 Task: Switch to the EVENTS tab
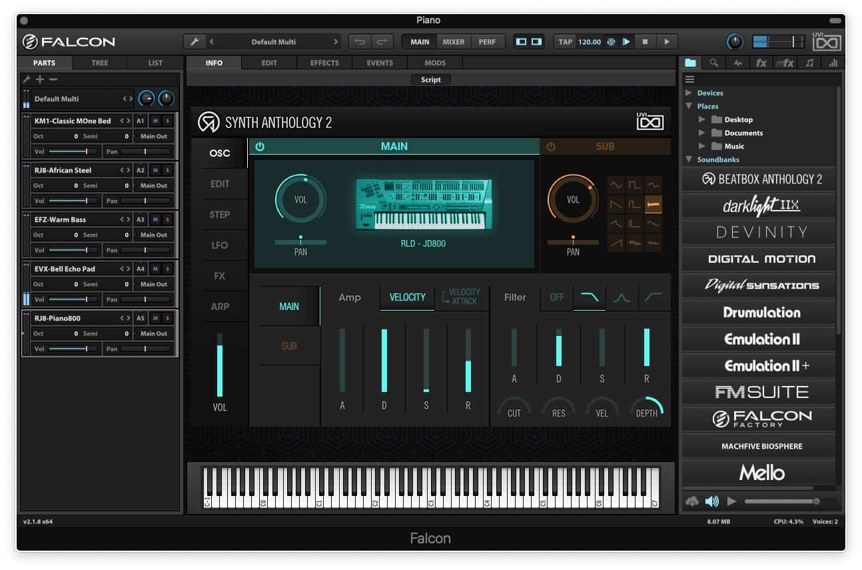[x=380, y=63]
